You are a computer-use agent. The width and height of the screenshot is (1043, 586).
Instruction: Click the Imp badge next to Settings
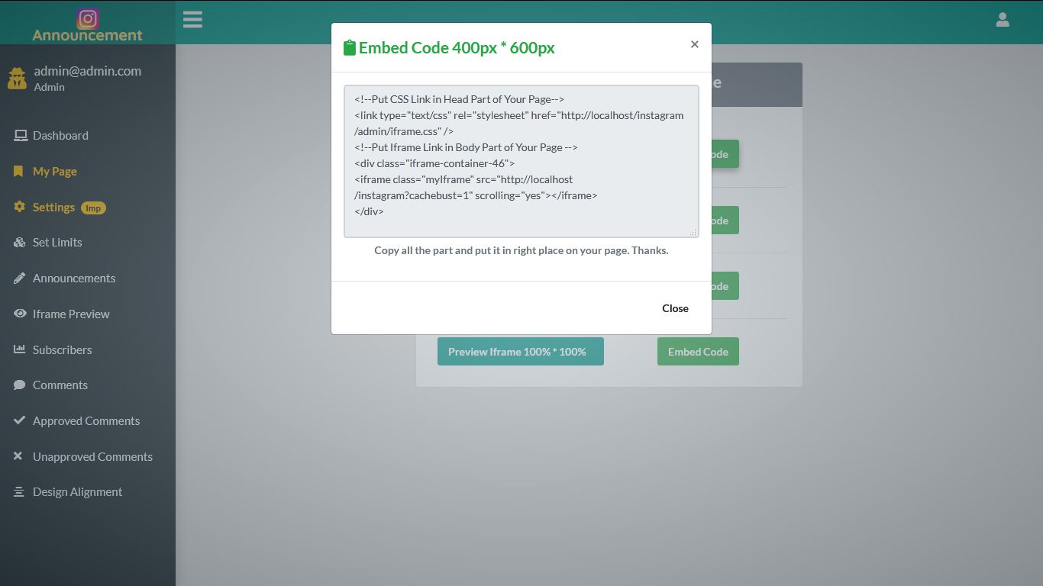(x=93, y=207)
